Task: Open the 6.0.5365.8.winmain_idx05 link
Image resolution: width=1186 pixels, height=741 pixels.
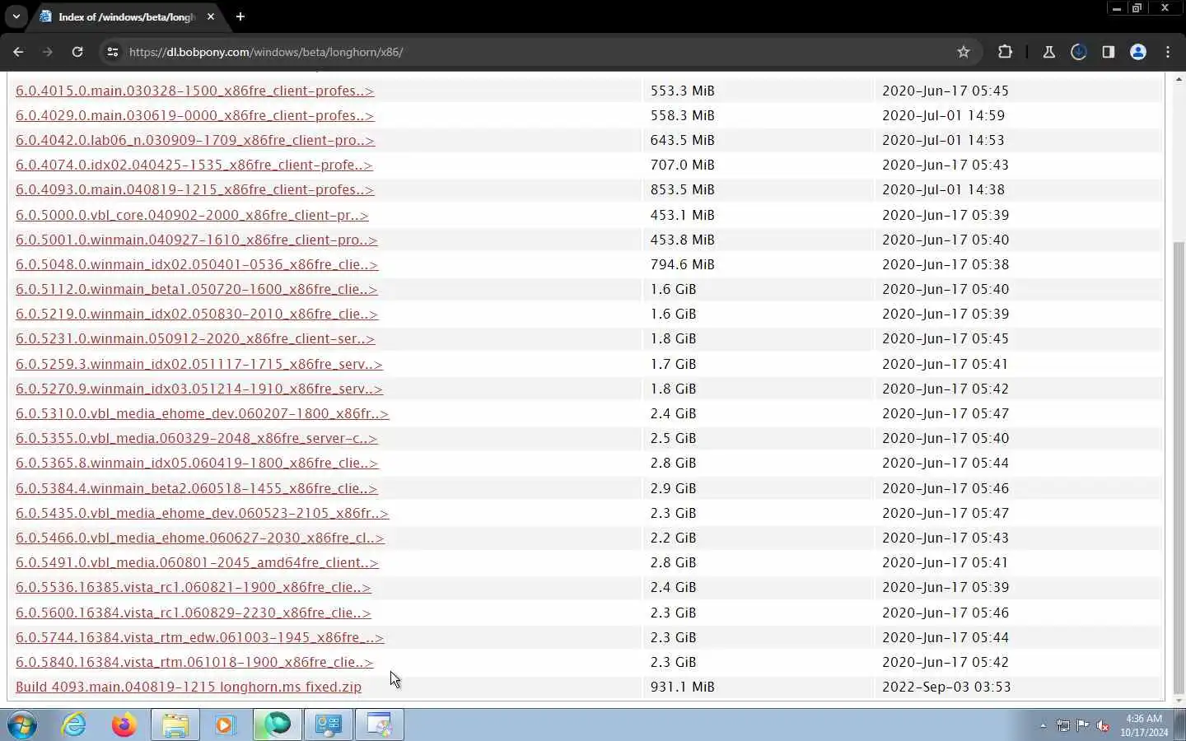Action: 197,463
